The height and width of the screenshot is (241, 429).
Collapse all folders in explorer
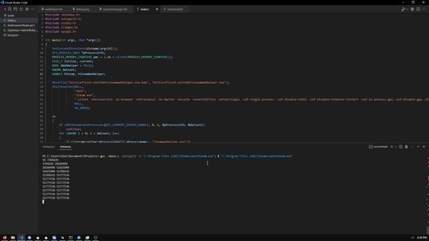27,9
